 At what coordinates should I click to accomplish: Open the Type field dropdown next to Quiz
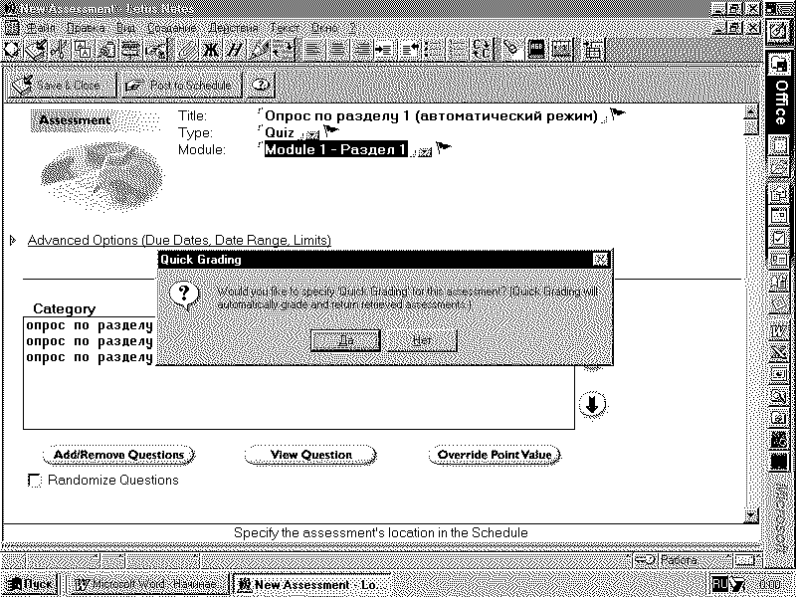[x=312, y=133]
